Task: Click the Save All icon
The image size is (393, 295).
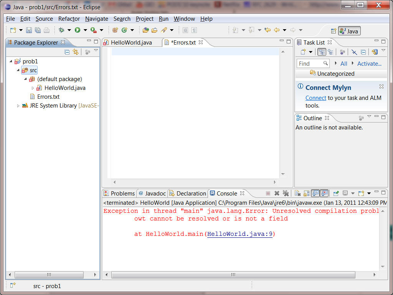Action: [38, 30]
